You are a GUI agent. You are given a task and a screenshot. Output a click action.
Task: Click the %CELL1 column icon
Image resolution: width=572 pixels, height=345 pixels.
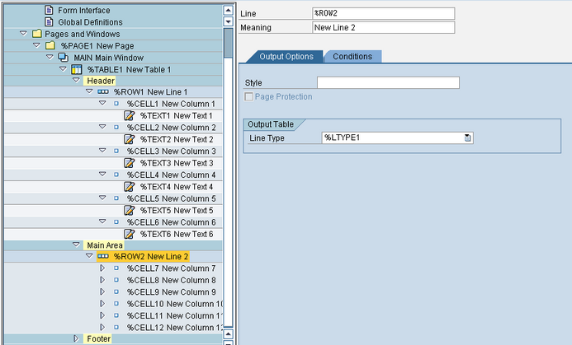click(116, 104)
